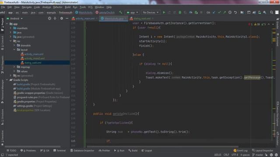The width and height of the screenshot is (280, 157).
Task: Click the master Git branch in status bar
Action: click(x=258, y=155)
